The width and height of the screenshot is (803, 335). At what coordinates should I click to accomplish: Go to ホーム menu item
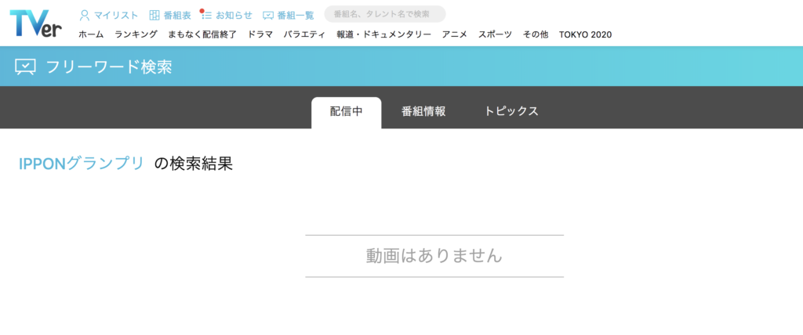tap(91, 34)
